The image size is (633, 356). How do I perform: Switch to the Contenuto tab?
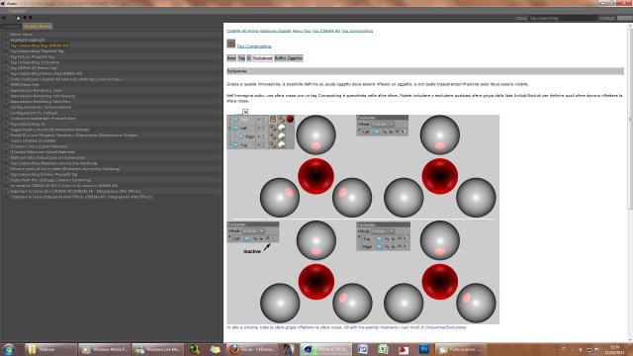coord(11,27)
